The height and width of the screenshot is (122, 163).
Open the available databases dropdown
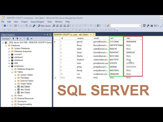point(37,30)
